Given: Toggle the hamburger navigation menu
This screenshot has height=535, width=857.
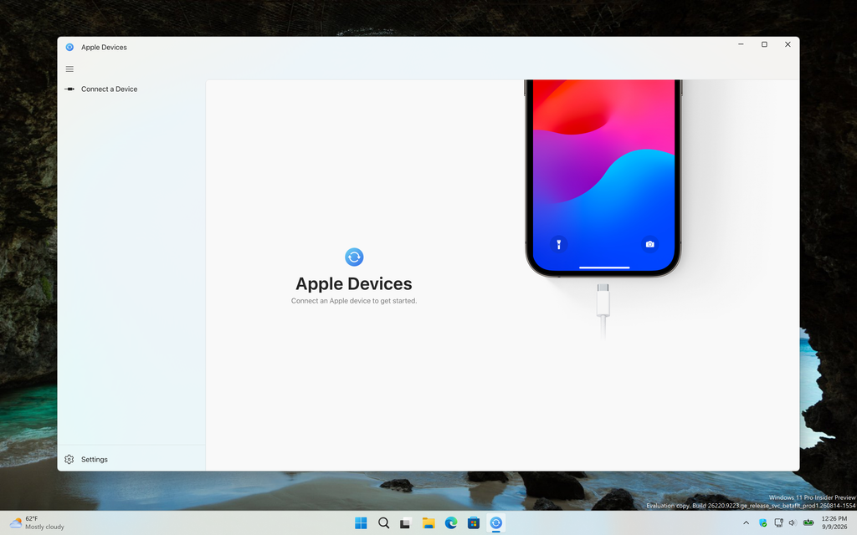Looking at the screenshot, I should click(x=69, y=69).
